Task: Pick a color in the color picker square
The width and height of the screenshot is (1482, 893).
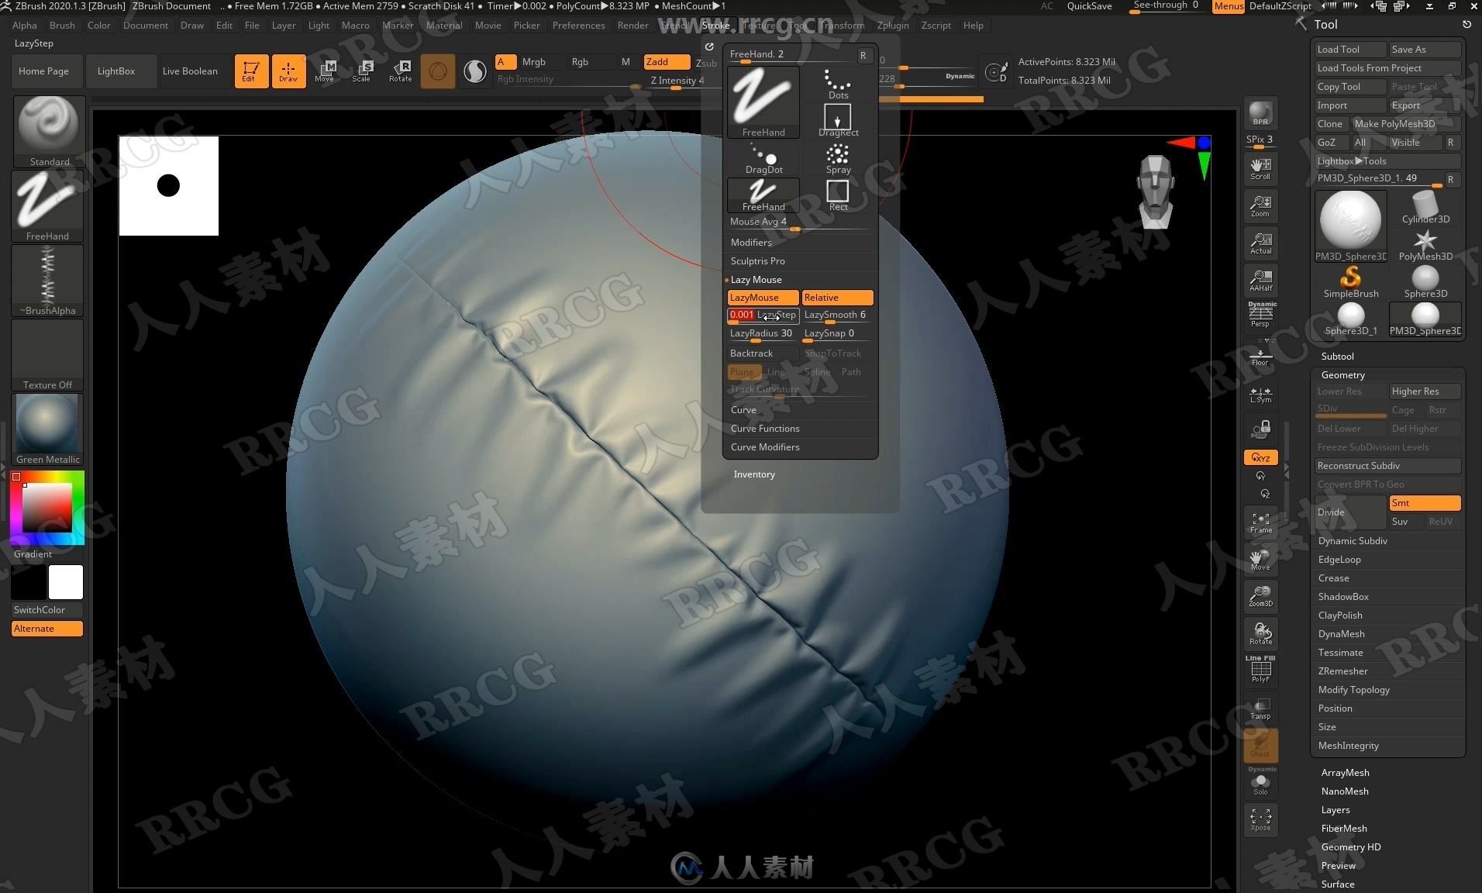Action: 47,508
